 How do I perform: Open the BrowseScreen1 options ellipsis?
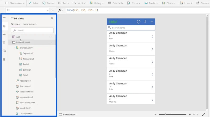point(51,42)
